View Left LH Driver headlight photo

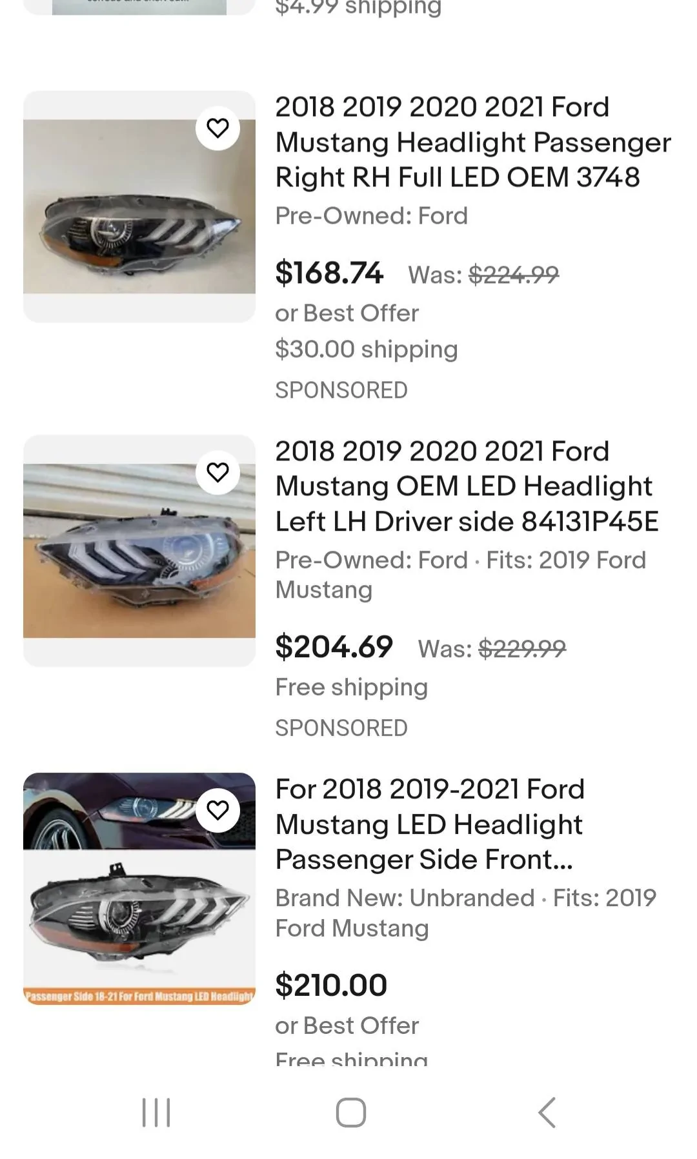pyautogui.click(x=139, y=551)
